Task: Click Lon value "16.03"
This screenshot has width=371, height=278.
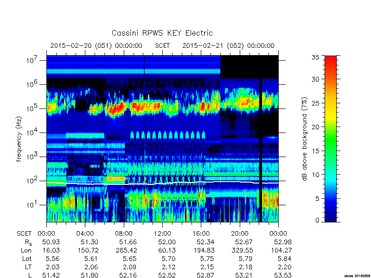Action: [x=51, y=250]
